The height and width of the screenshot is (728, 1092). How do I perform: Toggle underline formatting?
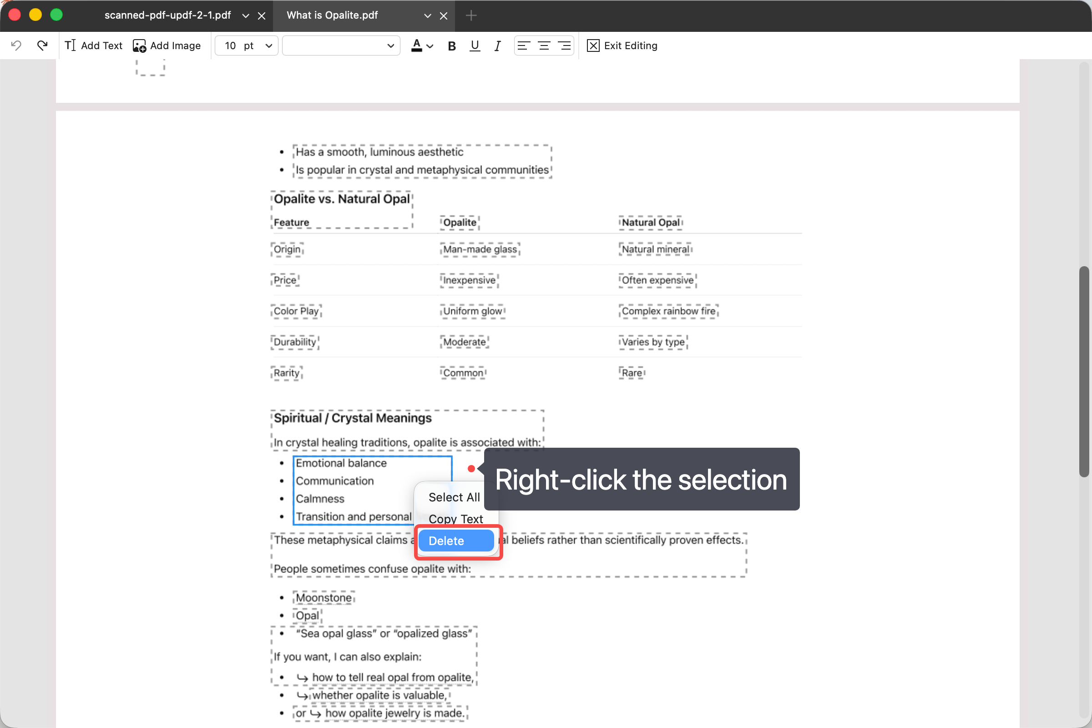coord(475,45)
